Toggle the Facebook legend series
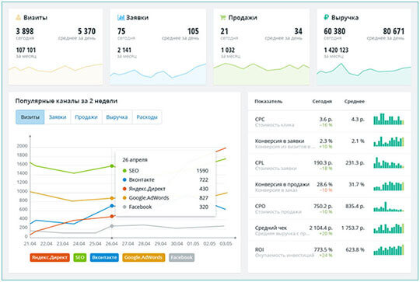This screenshot has height=282, width=420. 181,257
